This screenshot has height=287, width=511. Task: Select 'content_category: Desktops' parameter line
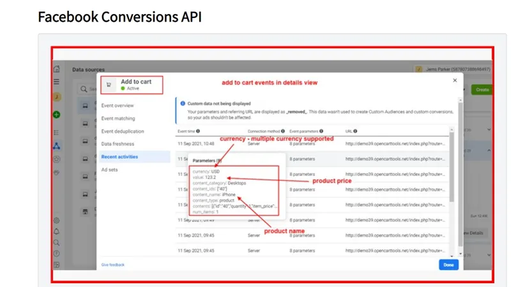pos(219,183)
